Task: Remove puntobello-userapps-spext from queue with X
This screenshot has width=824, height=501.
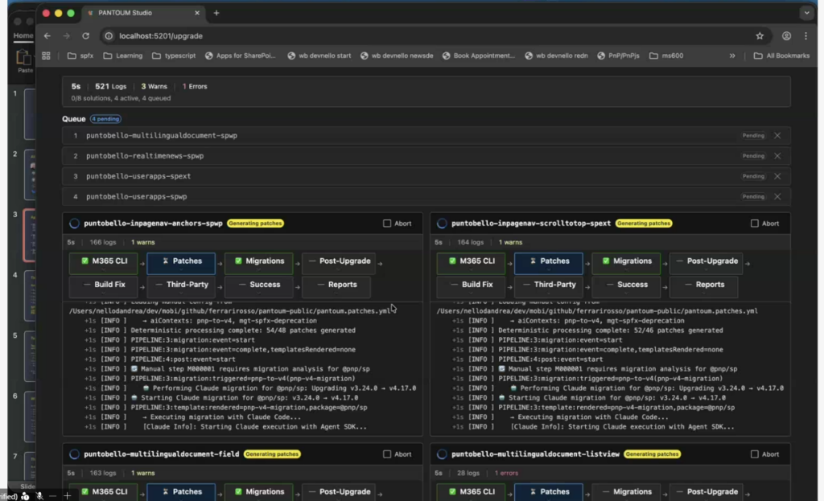Action: (777, 176)
